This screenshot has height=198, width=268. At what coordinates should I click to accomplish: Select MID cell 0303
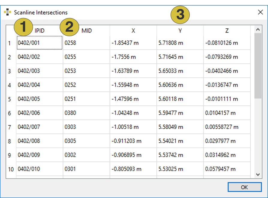[x=86, y=127]
